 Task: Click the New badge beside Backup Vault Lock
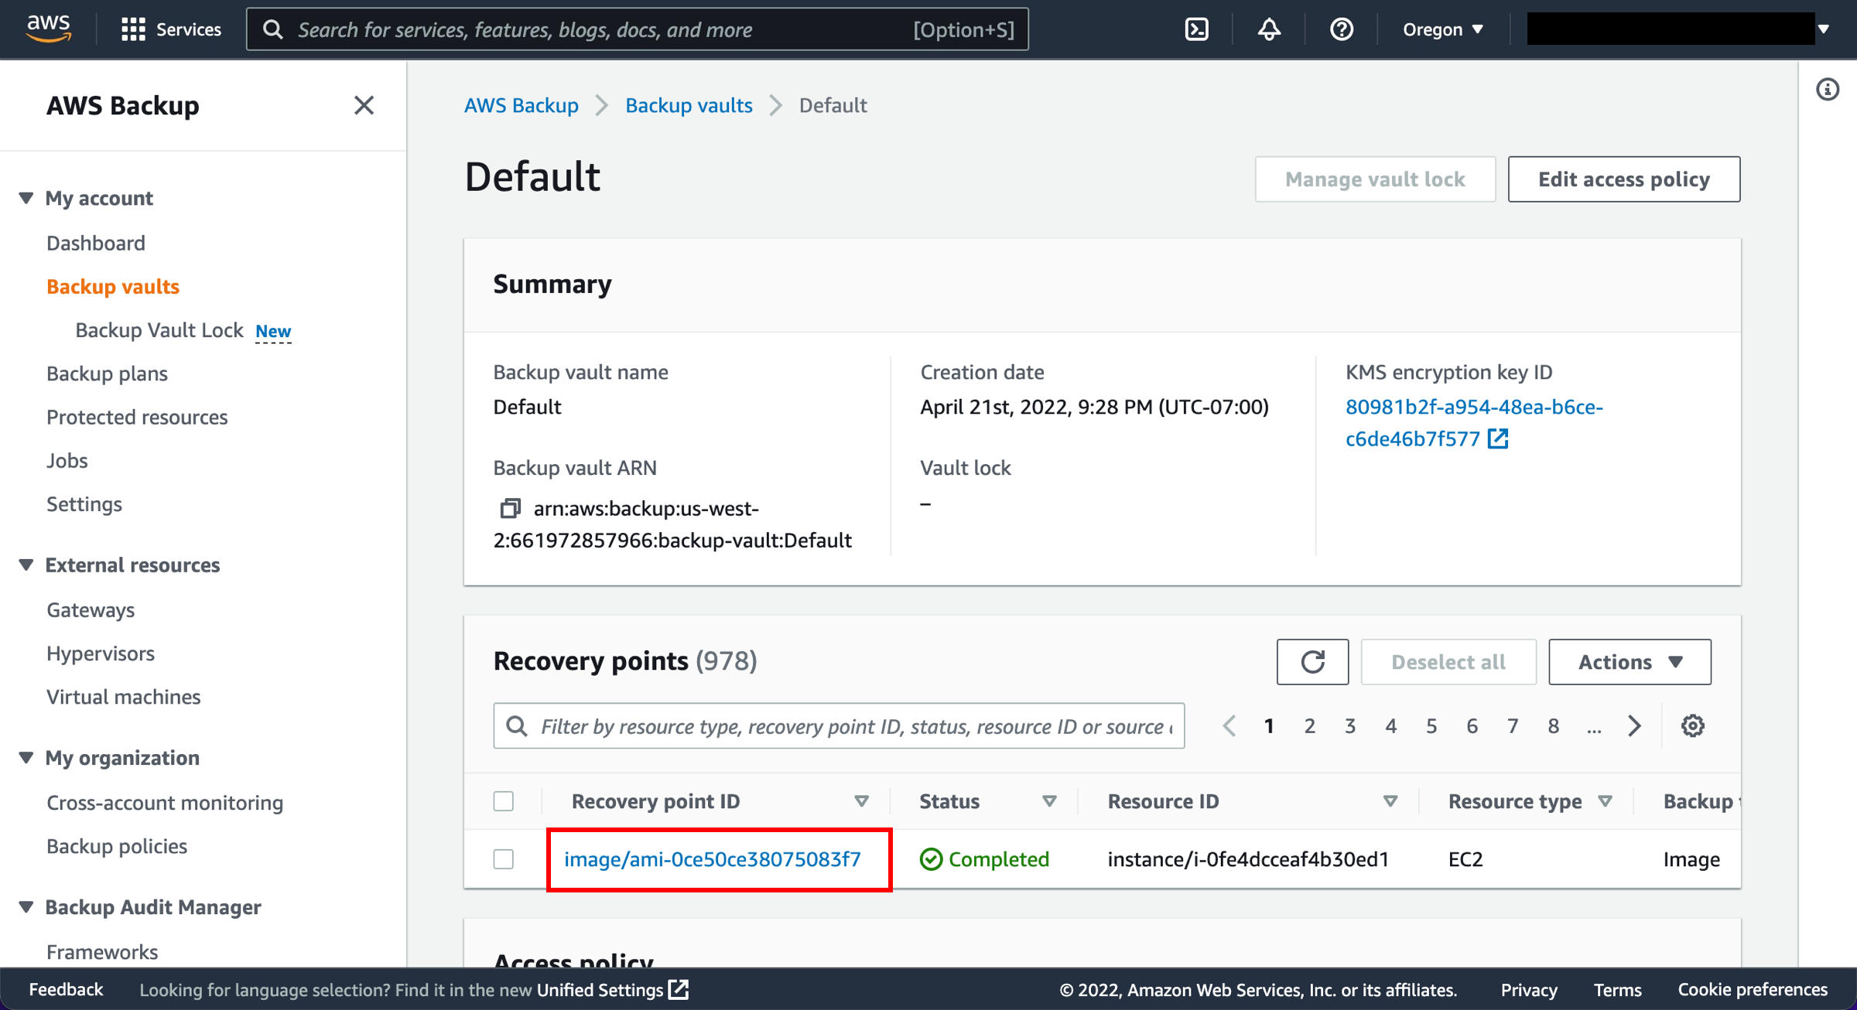273,331
